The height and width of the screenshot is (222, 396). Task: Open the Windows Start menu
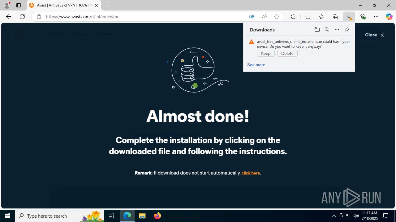pos(7,216)
